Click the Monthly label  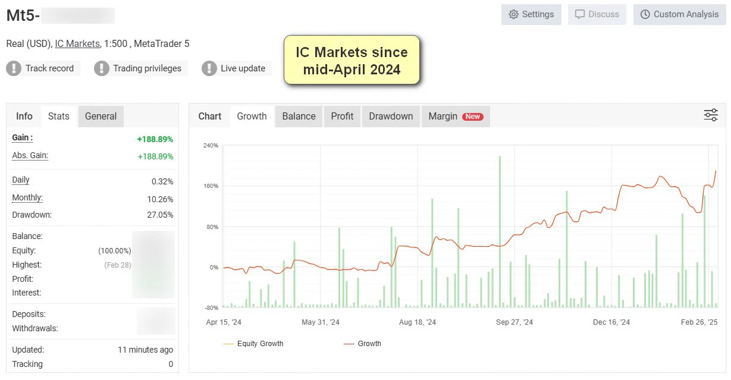point(27,198)
